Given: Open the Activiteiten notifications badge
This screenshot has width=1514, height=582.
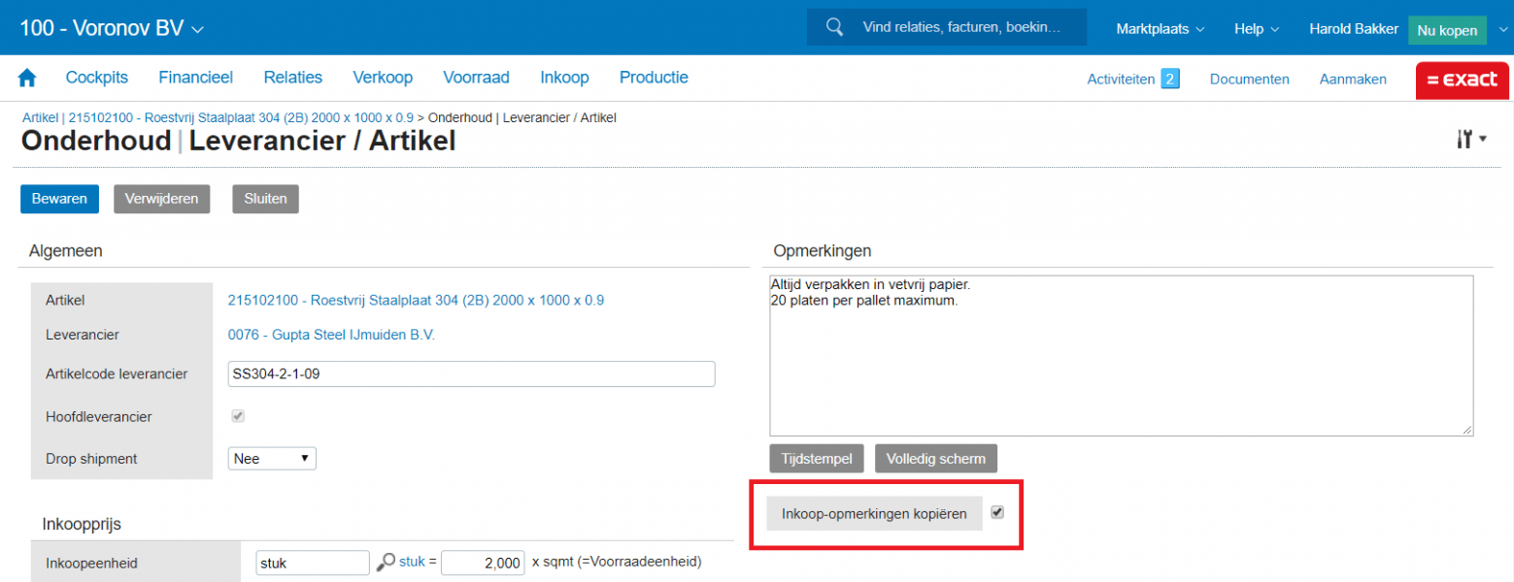Looking at the screenshot, I should 1170,80.
